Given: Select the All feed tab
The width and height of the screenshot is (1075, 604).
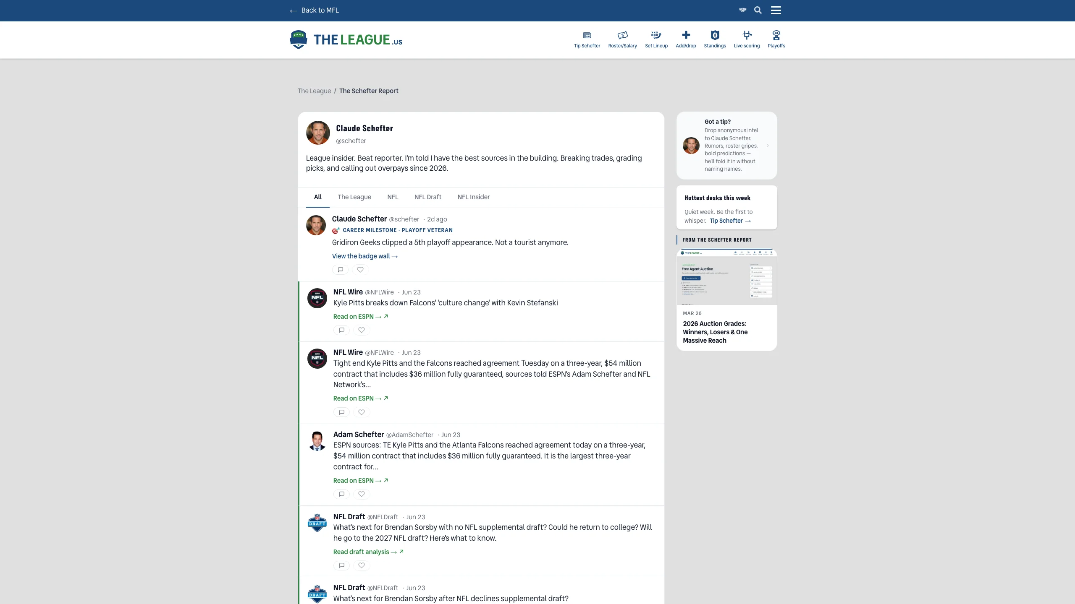Looking at the screenshot, I should coord(318,197).
